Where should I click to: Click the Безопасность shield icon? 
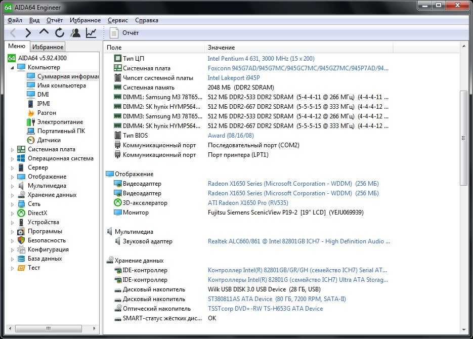click(x=21, y=240)
